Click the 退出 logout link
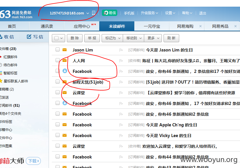This screenshot has width=240, height=168. tap(202, 13)
